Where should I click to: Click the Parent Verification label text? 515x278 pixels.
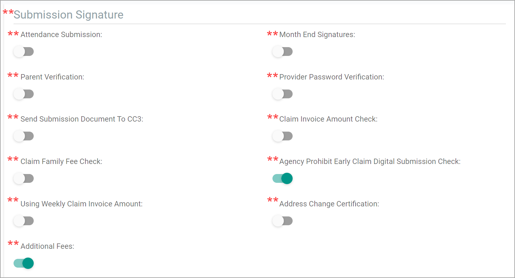click(52, 77)
